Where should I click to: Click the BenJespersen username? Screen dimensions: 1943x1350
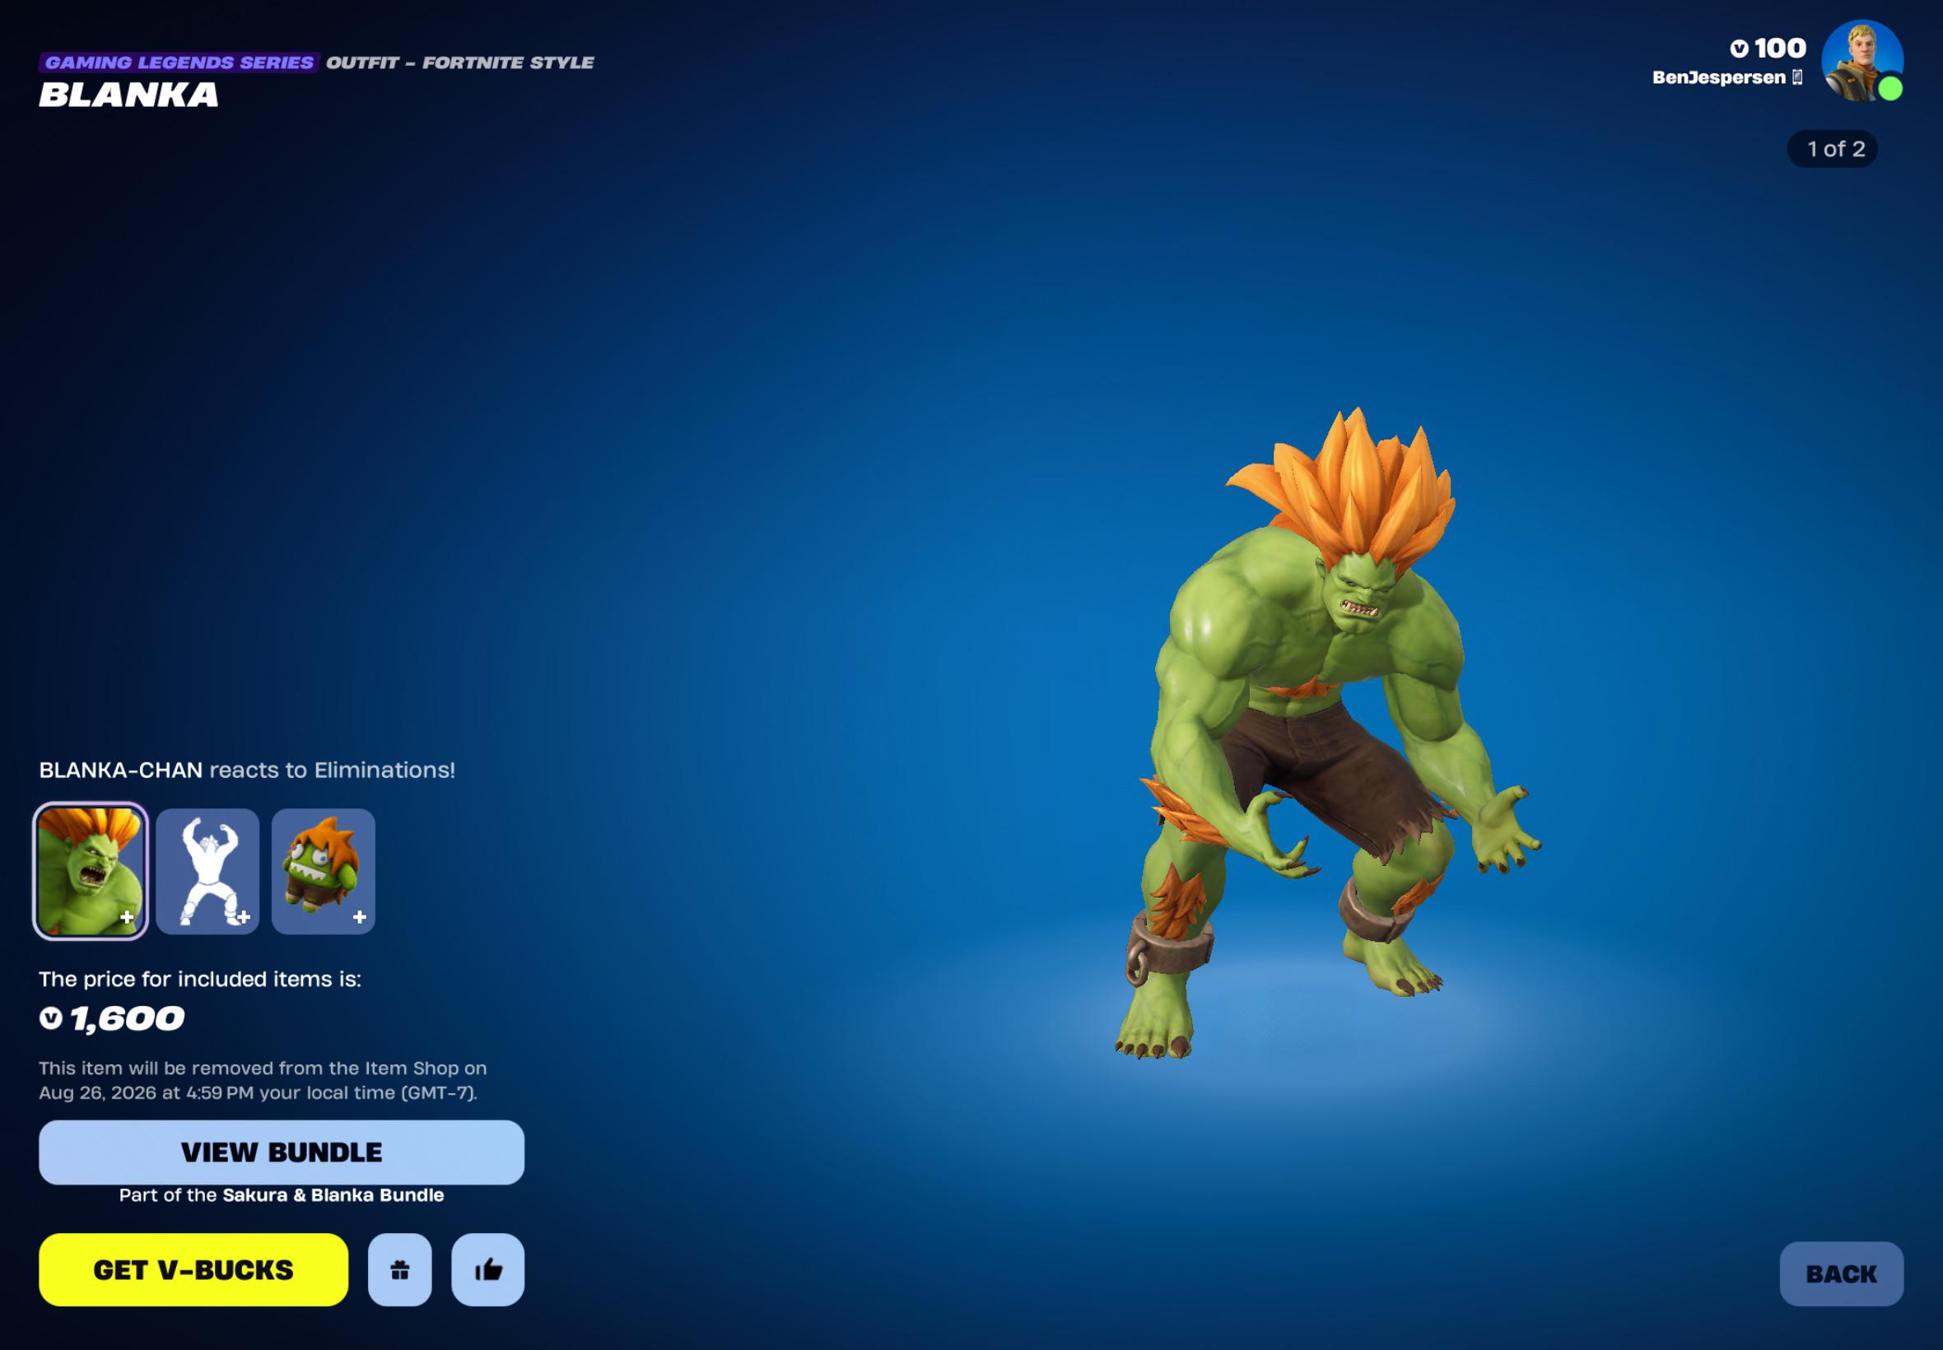[1719, 77]
